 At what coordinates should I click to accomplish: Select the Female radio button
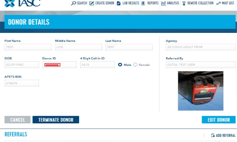click(x=135, y=65)
